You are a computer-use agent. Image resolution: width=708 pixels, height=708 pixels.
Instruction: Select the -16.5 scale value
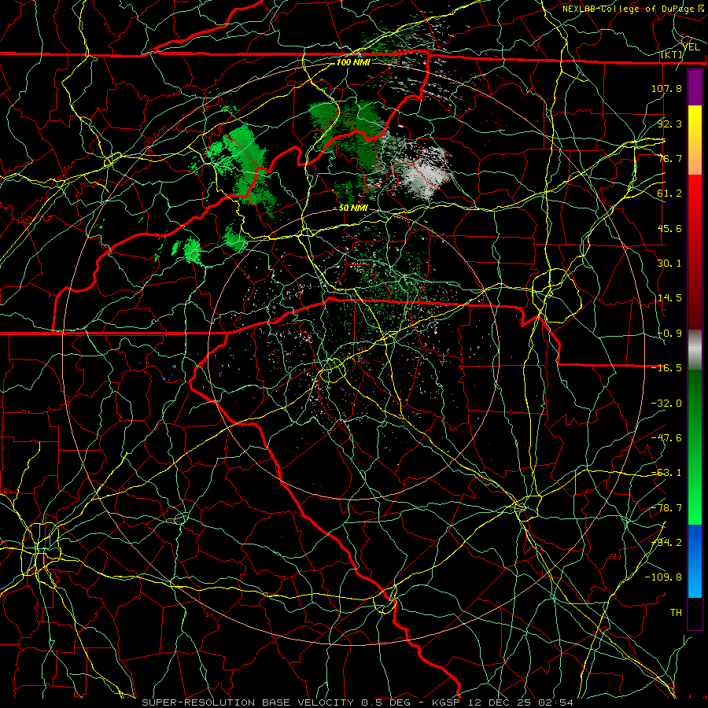666,368
